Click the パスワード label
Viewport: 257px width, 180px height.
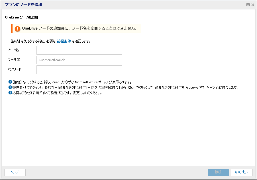click(15, 69)
